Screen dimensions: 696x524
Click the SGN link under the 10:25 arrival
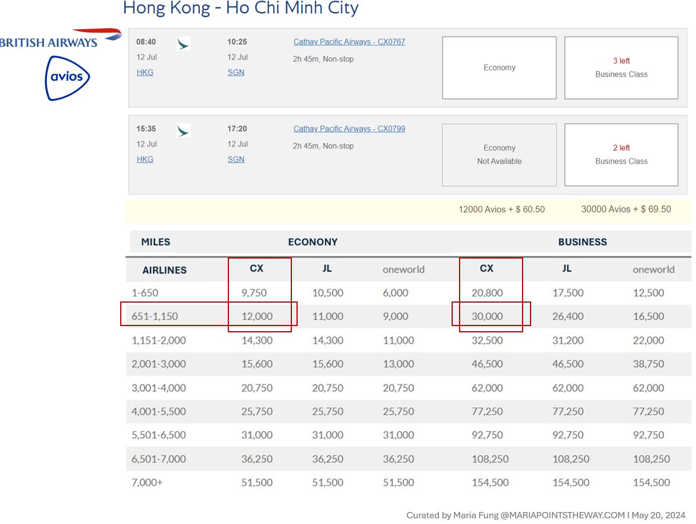tap(236, 73)
